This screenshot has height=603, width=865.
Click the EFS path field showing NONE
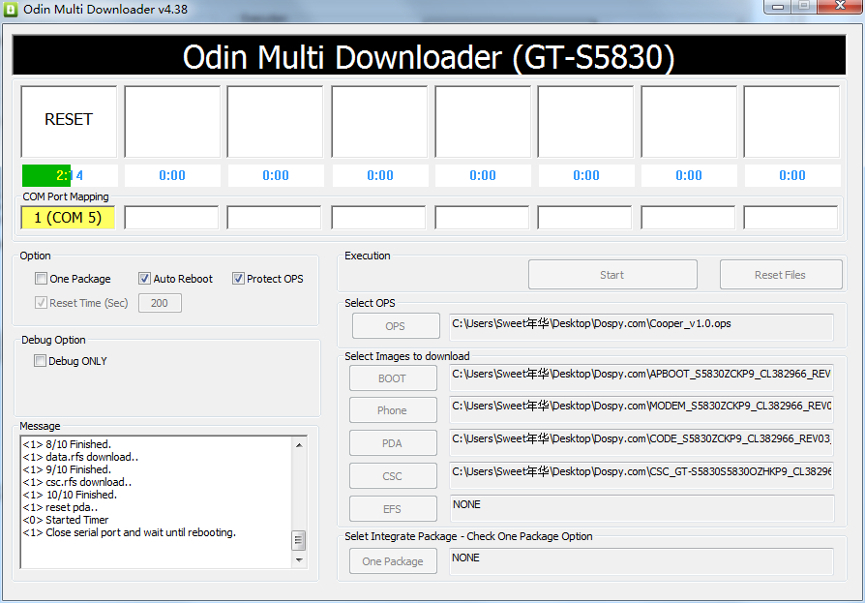642,508
